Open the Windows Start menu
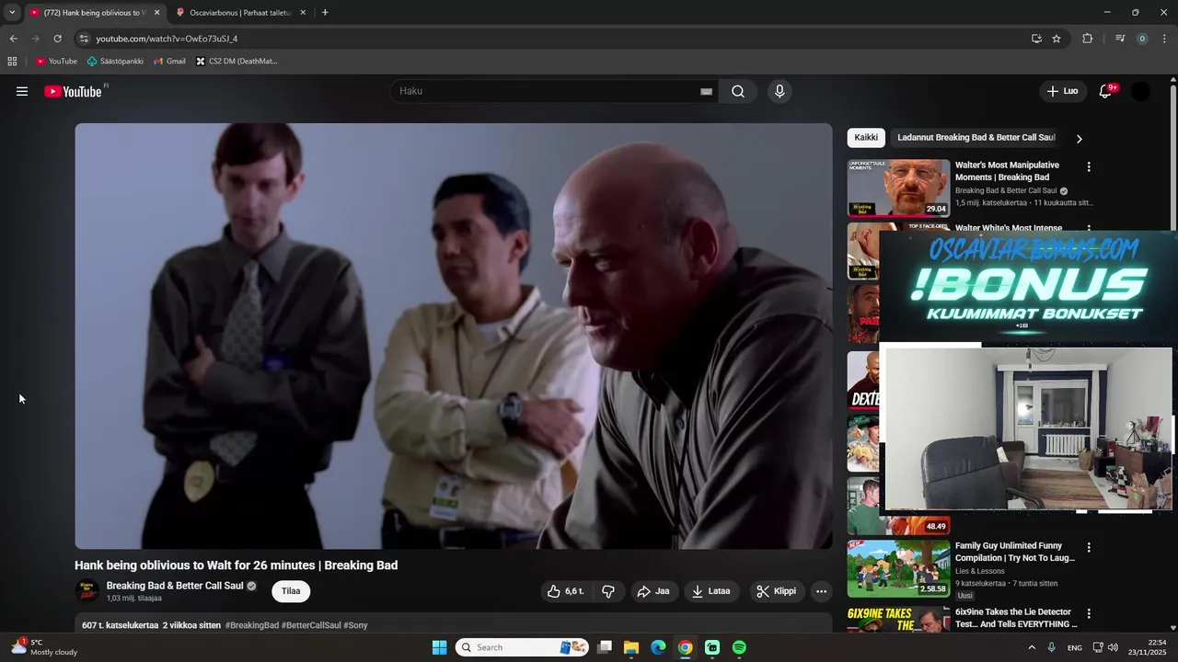1178x662 pixels. (x=439, y=647)
